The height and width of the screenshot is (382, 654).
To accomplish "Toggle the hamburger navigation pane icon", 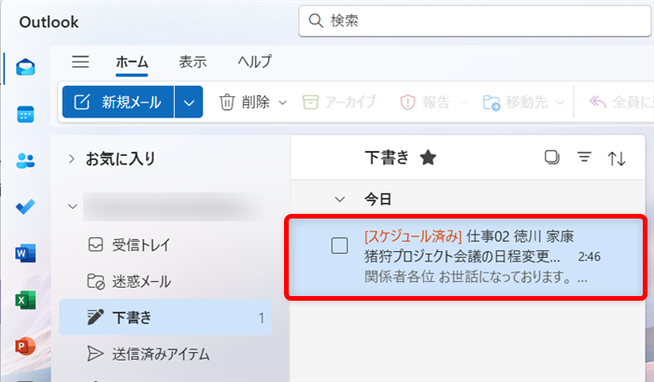I will pyautogui.click(x=81, y=62).
